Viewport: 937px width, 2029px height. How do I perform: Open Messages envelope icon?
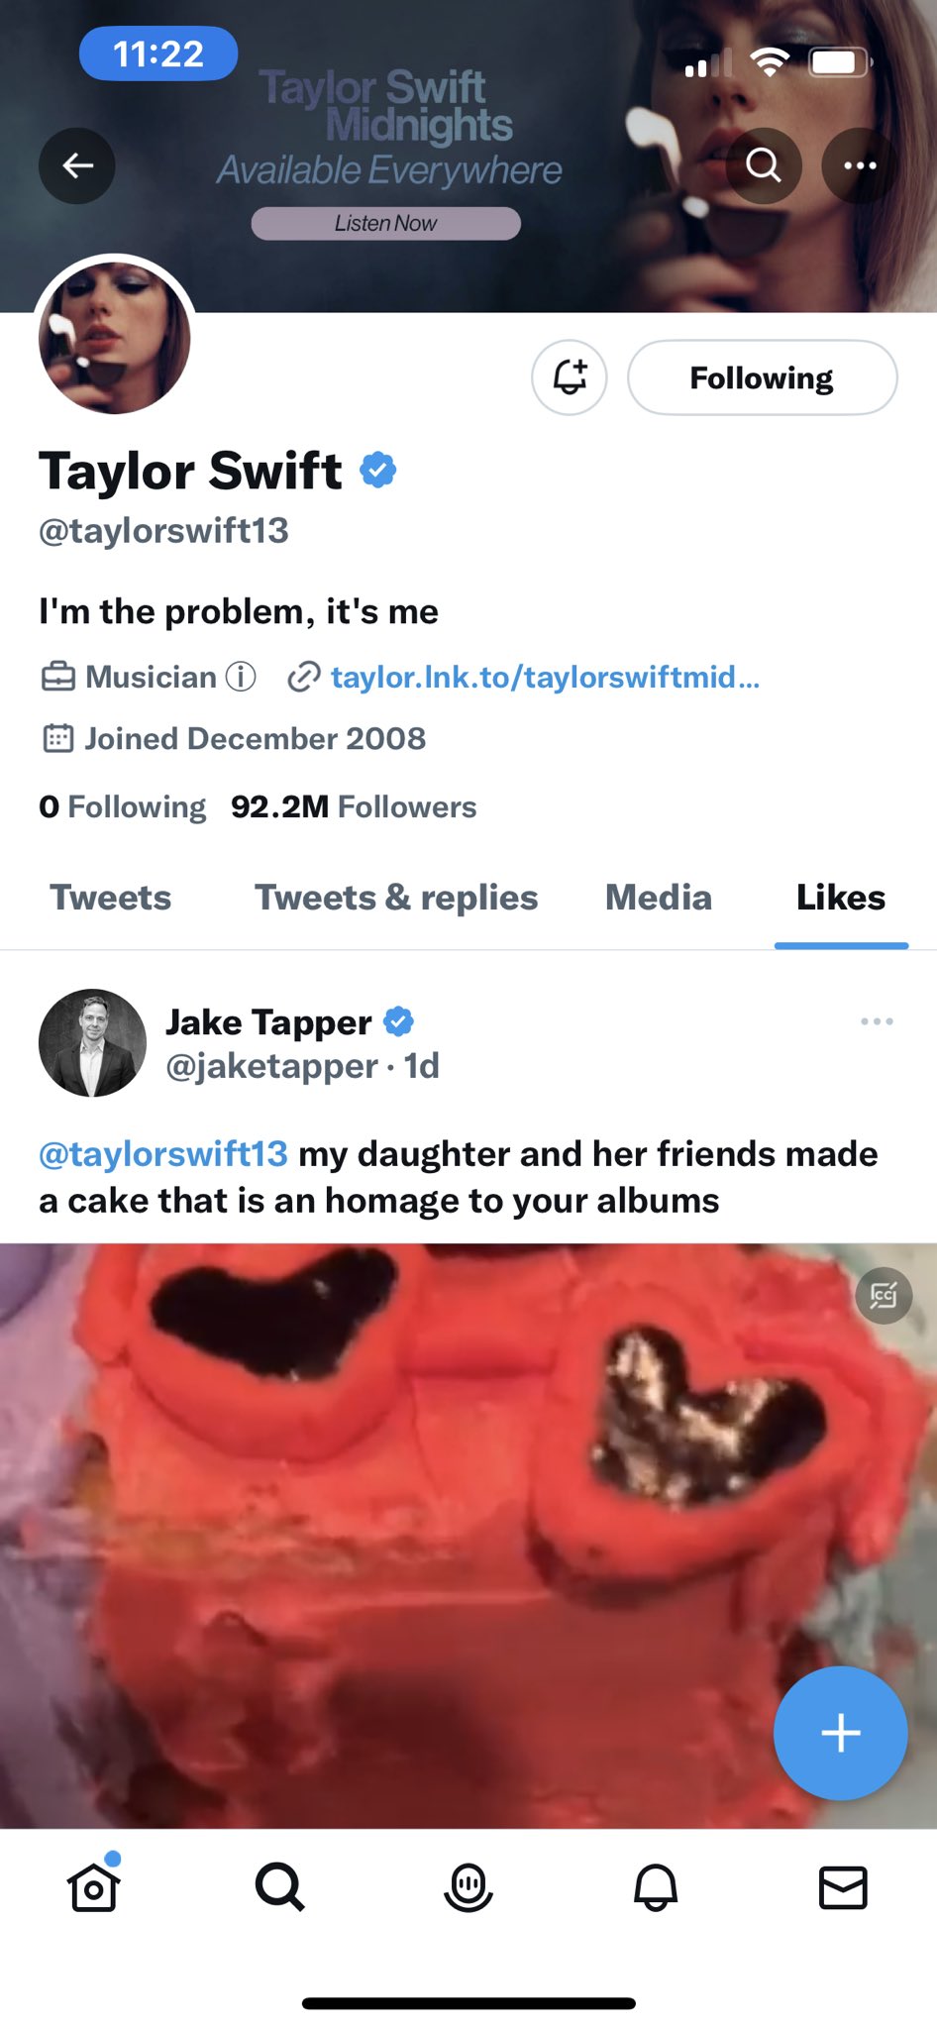843,1887
